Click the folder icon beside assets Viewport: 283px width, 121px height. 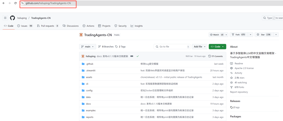(83, 77)
